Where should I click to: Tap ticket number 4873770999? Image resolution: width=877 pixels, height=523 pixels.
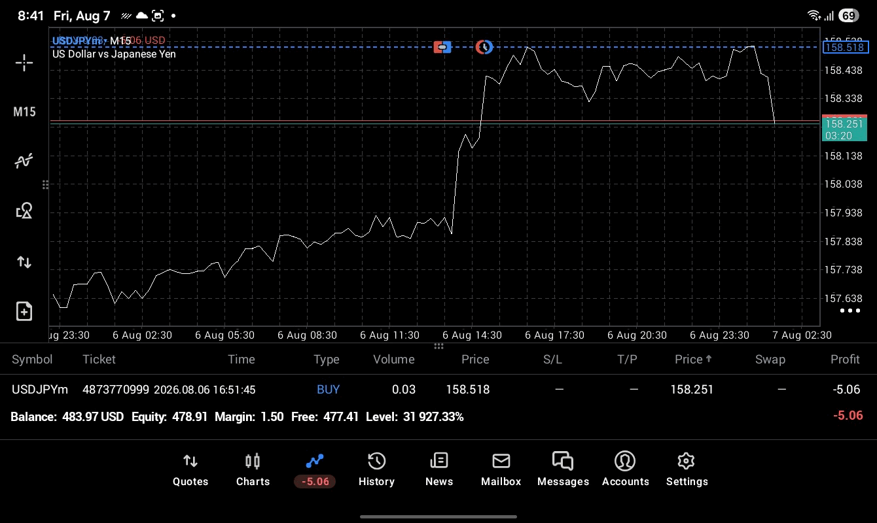(116, 390)
